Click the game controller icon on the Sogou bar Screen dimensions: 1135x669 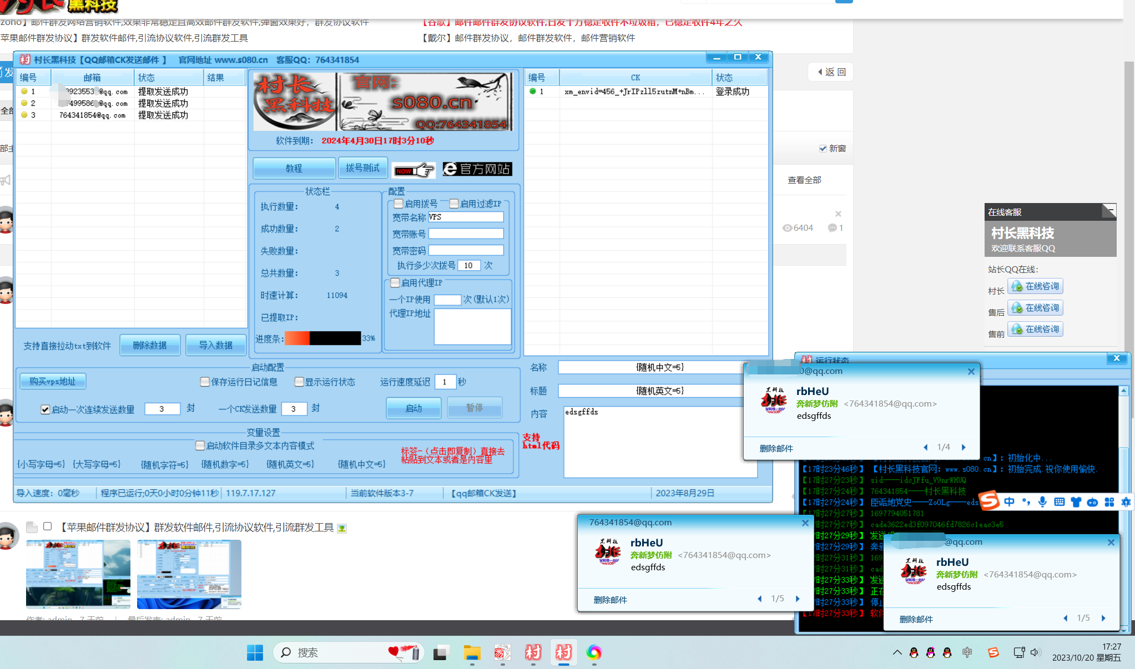pyautogui.click(x=1093, y=502)
